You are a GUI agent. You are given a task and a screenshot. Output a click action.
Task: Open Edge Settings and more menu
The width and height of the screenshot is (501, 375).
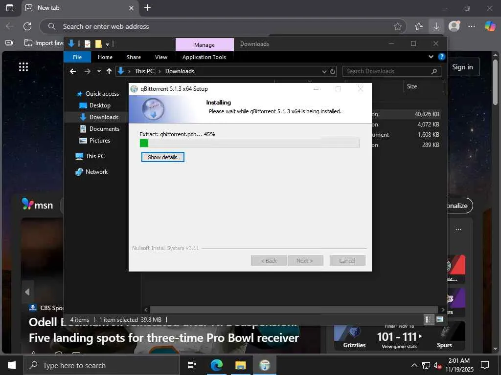click(472, 26)
